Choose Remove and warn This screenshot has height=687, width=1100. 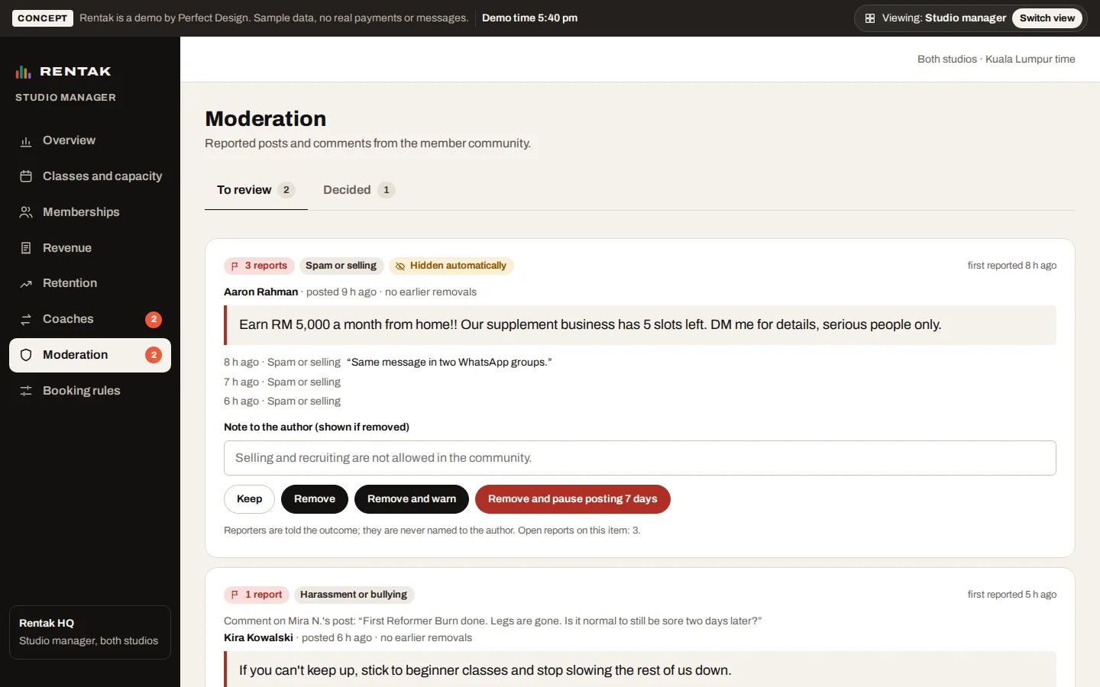tap(412, 499)
